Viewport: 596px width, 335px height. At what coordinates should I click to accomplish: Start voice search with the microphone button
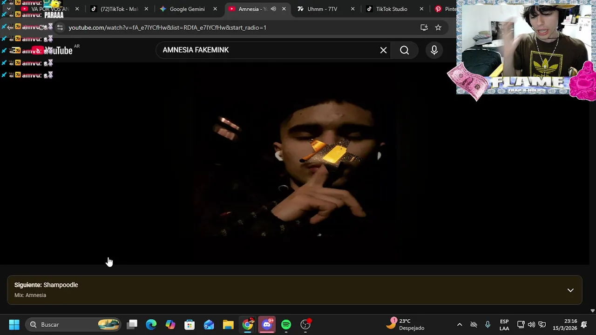[434, 50]
